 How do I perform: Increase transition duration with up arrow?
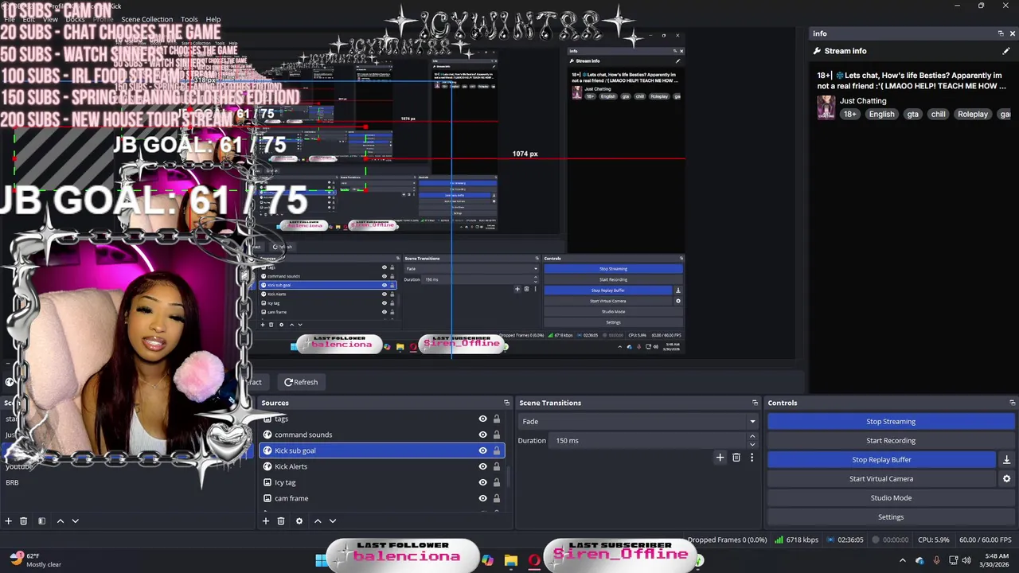tap(752, 437)
